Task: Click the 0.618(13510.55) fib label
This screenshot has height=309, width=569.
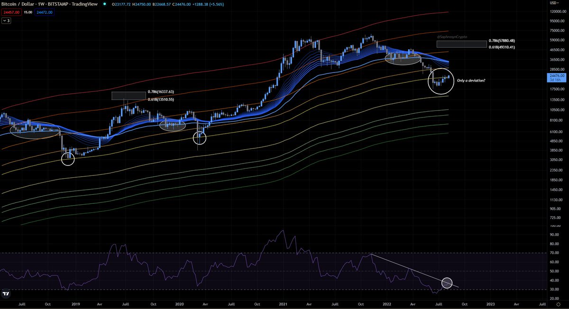Action: click(x=161, y=100)
